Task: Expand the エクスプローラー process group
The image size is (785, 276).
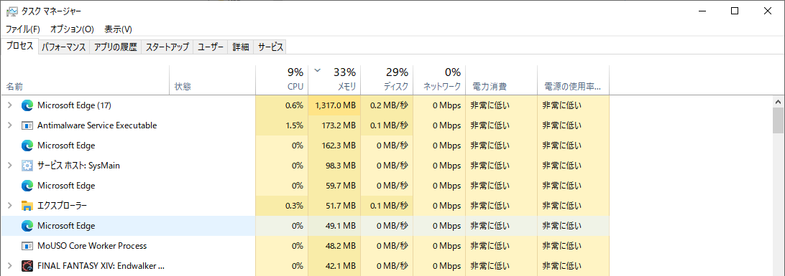Action: click(x=9, y=205)
